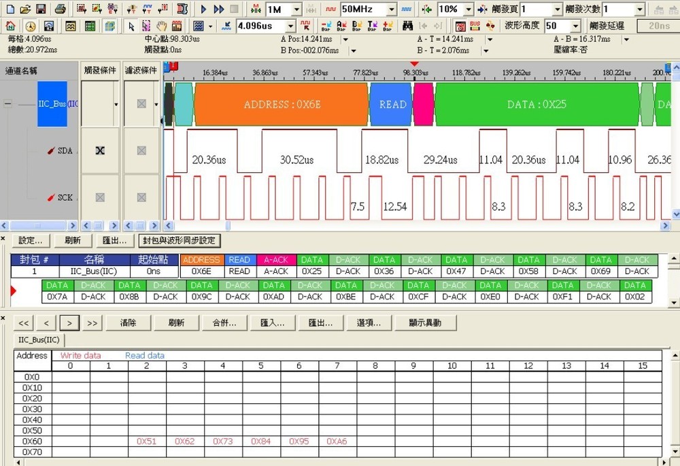The height and width of the screenshot is (466, 680).
Task: Click the red square-wave sample rate icon
Action: pyautogui.click(x=331, y=9)
